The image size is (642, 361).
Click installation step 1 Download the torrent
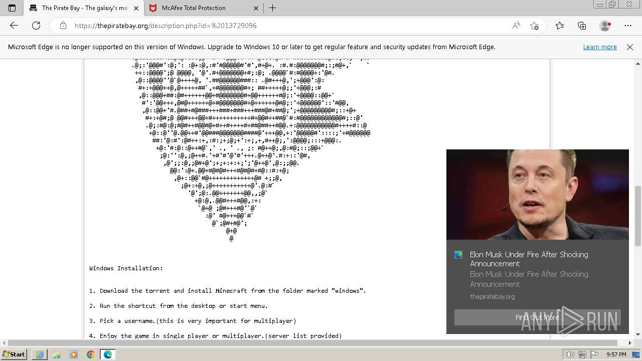tap(228, 291)
